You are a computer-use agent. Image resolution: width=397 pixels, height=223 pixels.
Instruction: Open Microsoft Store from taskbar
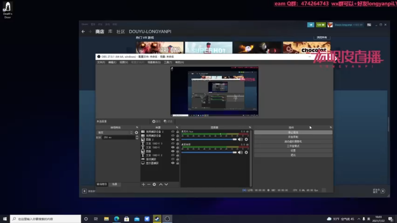pos(127,219)
